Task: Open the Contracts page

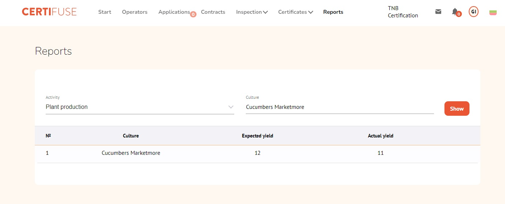Action: coord(213,12)
